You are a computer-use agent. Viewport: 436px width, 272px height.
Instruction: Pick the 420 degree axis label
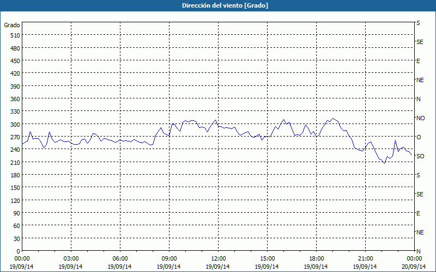coord(15,73)
